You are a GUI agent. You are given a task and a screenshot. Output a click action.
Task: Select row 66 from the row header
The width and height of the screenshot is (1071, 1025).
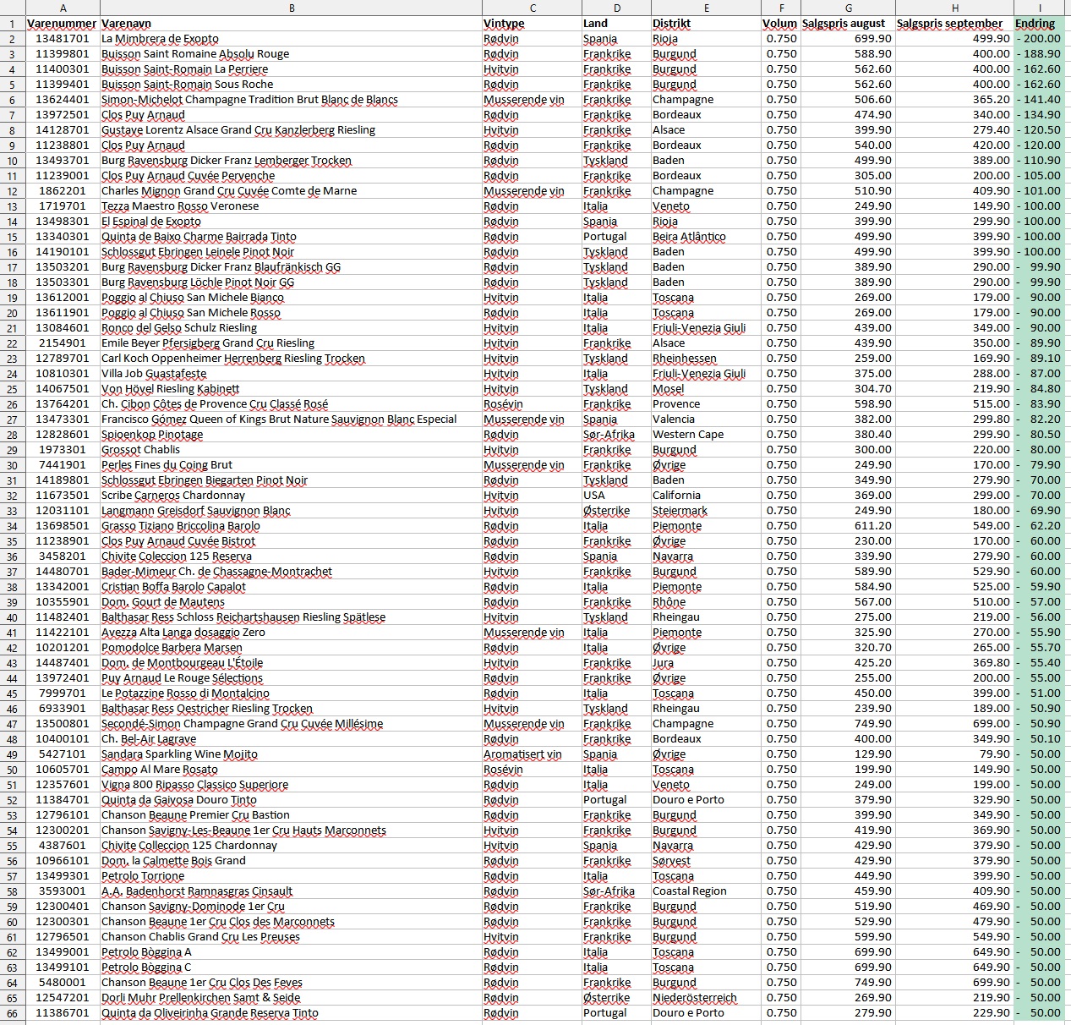12,1013
